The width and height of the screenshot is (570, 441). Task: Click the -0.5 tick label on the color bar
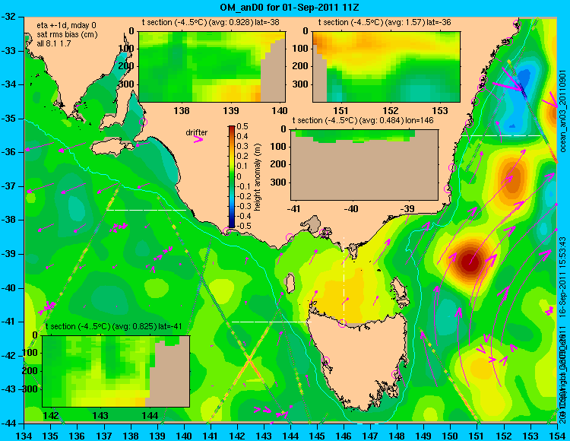tap(243, 226)
